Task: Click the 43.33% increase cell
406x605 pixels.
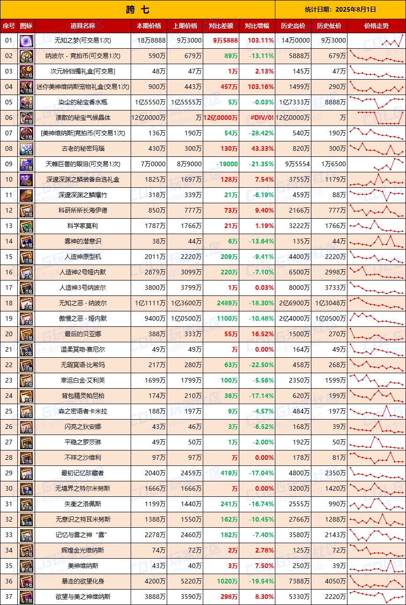Action: tap(257, 149)
